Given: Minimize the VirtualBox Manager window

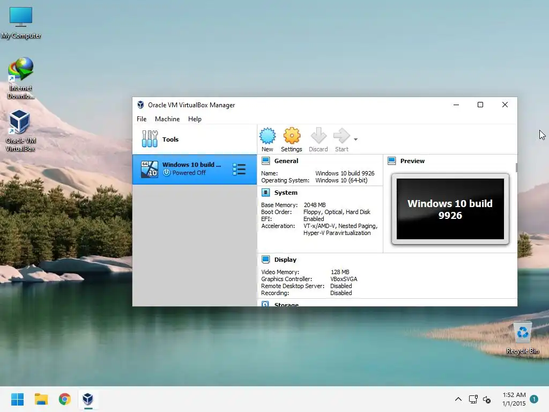Looking at the screenshot, I should pyautogui.click(x=456, y=105).
